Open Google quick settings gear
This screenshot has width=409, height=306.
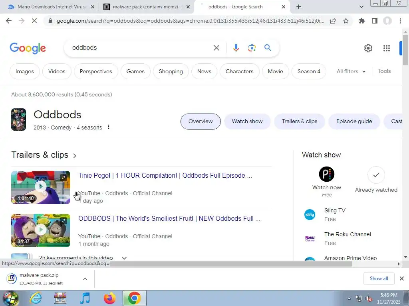point(368,48)
